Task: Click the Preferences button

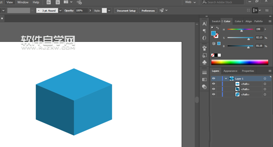Action: tap(148, 10)
